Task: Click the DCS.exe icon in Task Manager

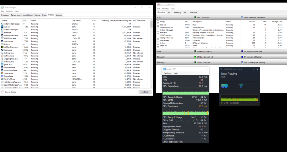Action: 2,27
